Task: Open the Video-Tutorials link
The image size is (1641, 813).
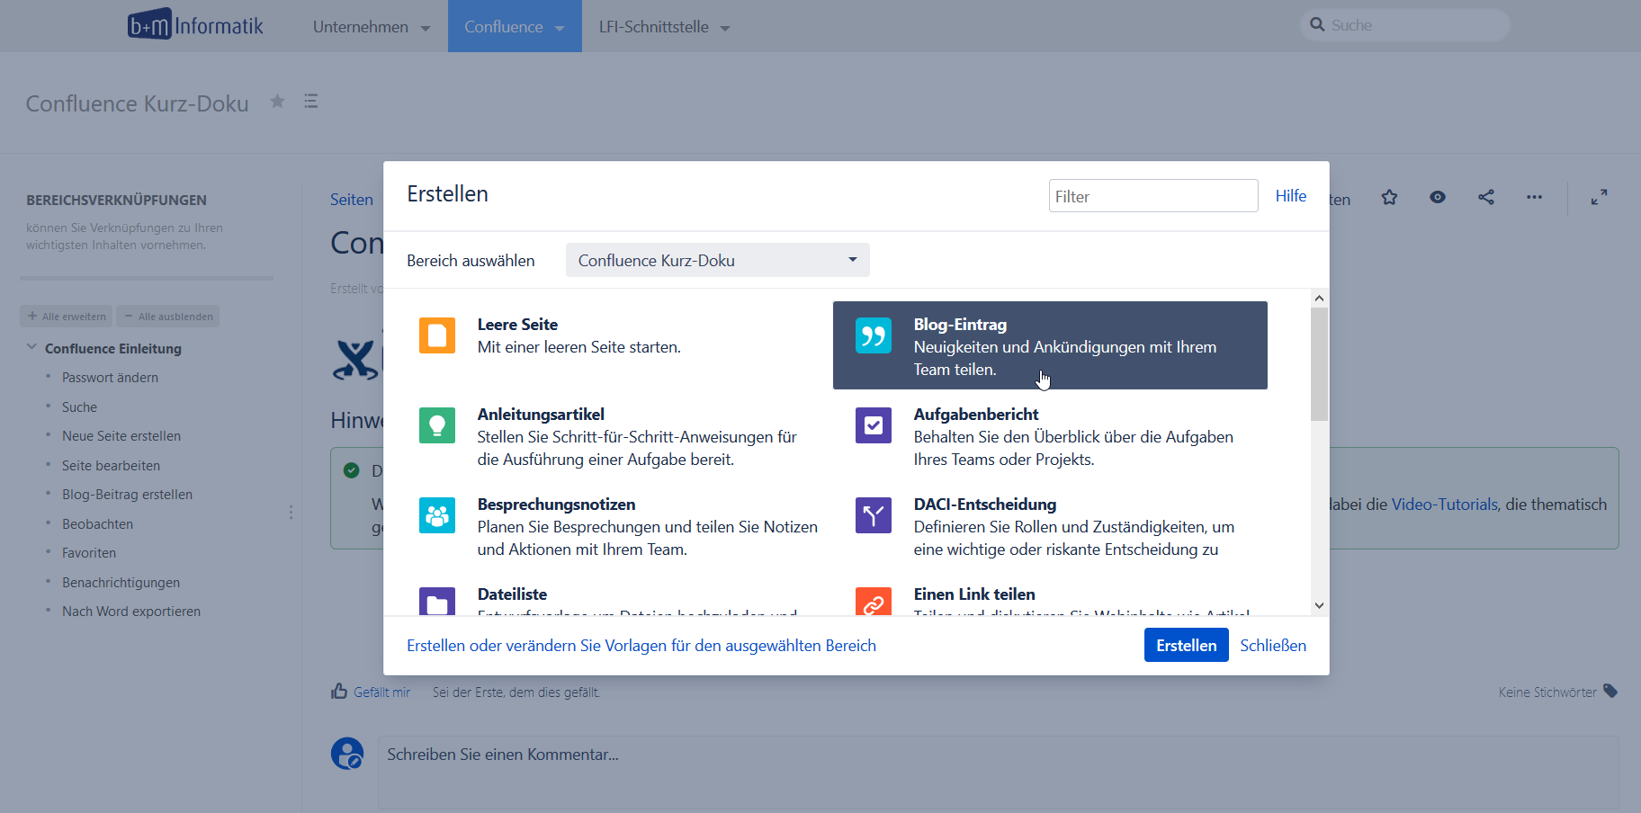Action: pyautogui.click(x=1445, y=505)
